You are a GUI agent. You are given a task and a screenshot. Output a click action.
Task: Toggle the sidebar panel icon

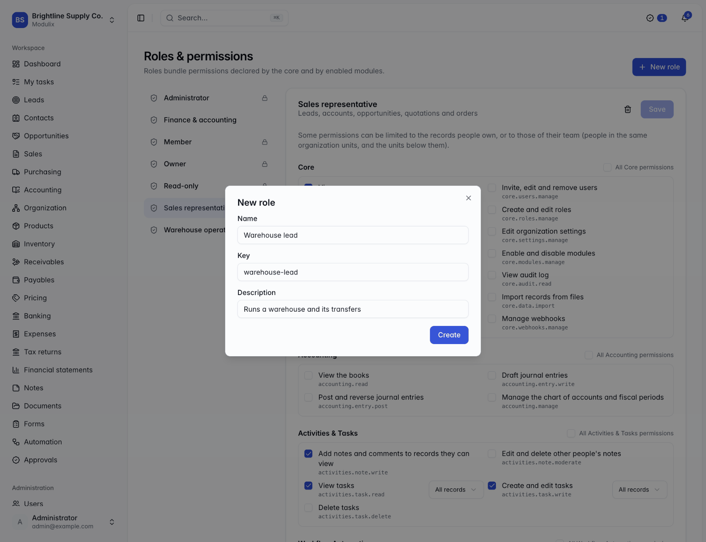141,18
